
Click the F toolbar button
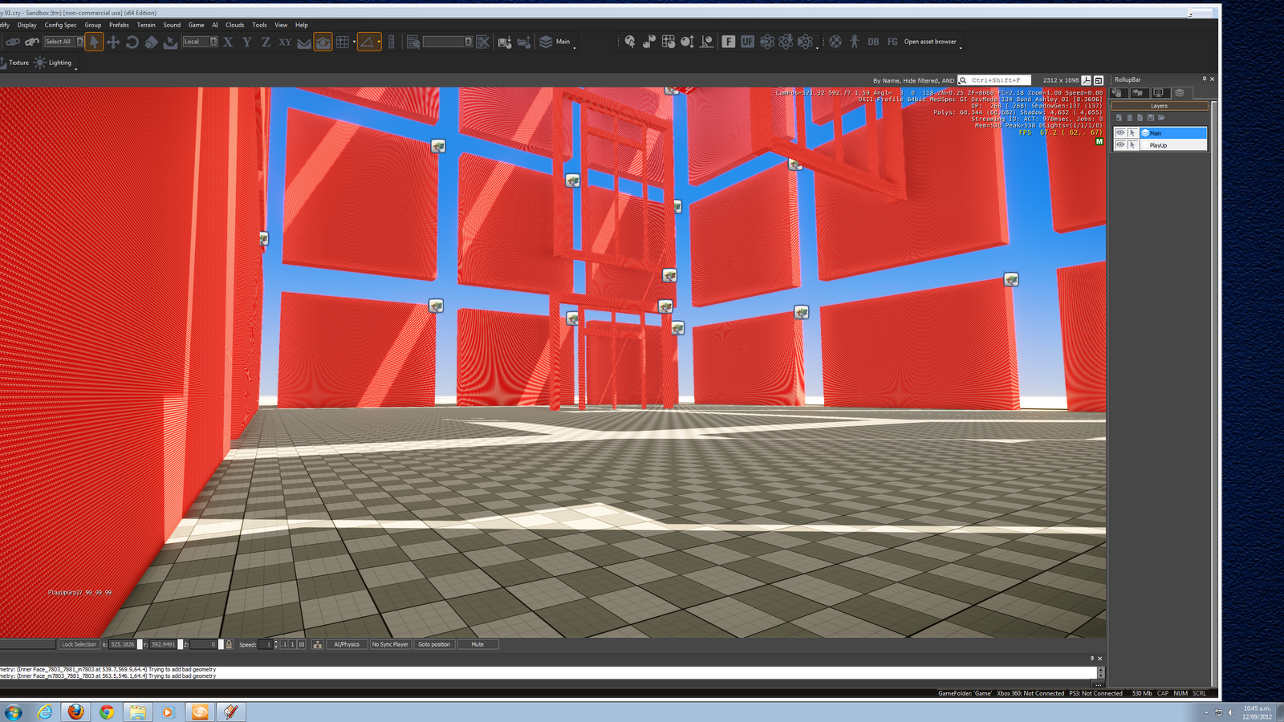pyautogui.click(x=729, y=42)
